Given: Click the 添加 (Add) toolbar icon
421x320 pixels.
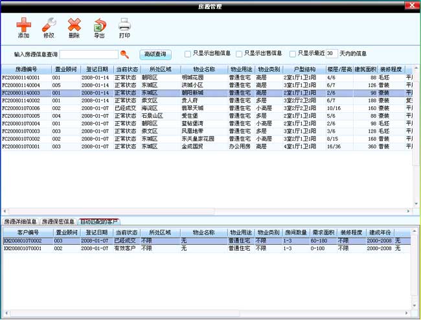Looking at the screenshot, I should [x=23, y=25].
